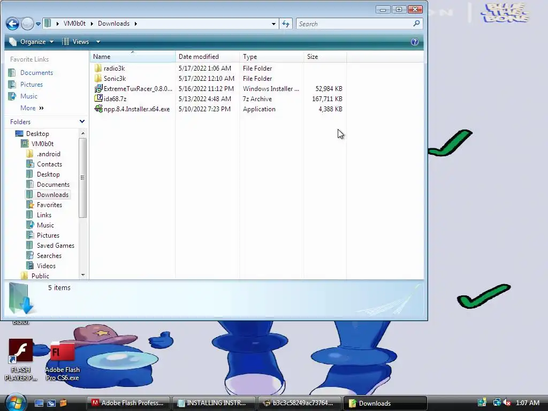Select Adobe Flash Pro CS6.exe desktop icon
Screen dimensions: 548x411
coord(62,361)
